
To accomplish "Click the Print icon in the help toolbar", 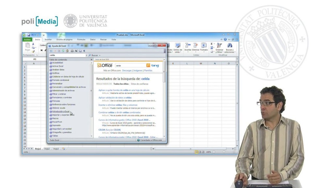I will 72,51.
